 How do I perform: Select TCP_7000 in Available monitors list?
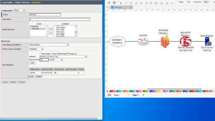coord(60,30)
